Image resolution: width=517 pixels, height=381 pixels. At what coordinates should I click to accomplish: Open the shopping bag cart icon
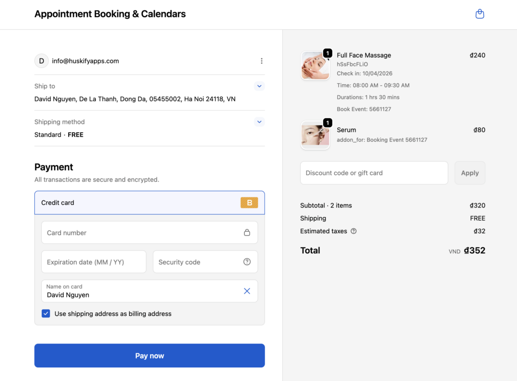click(480, 14)
